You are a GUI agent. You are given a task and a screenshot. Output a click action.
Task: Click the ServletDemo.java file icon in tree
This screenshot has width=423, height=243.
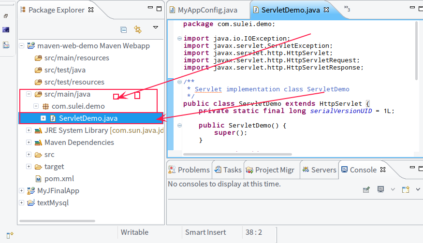(x=53, y=118)
